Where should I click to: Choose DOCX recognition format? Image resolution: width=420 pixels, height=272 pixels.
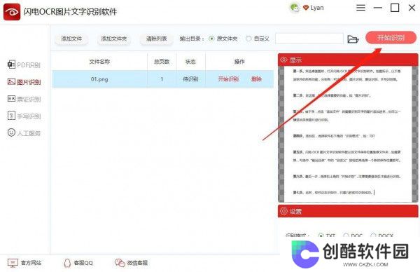tap(373, 236)
